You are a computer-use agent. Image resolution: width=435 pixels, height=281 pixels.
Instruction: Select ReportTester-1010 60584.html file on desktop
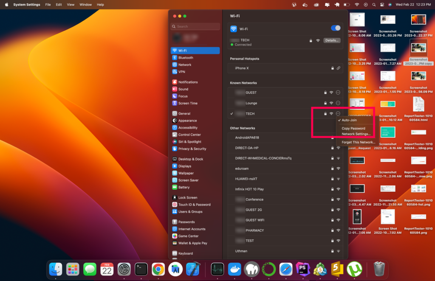pos(418,109)
